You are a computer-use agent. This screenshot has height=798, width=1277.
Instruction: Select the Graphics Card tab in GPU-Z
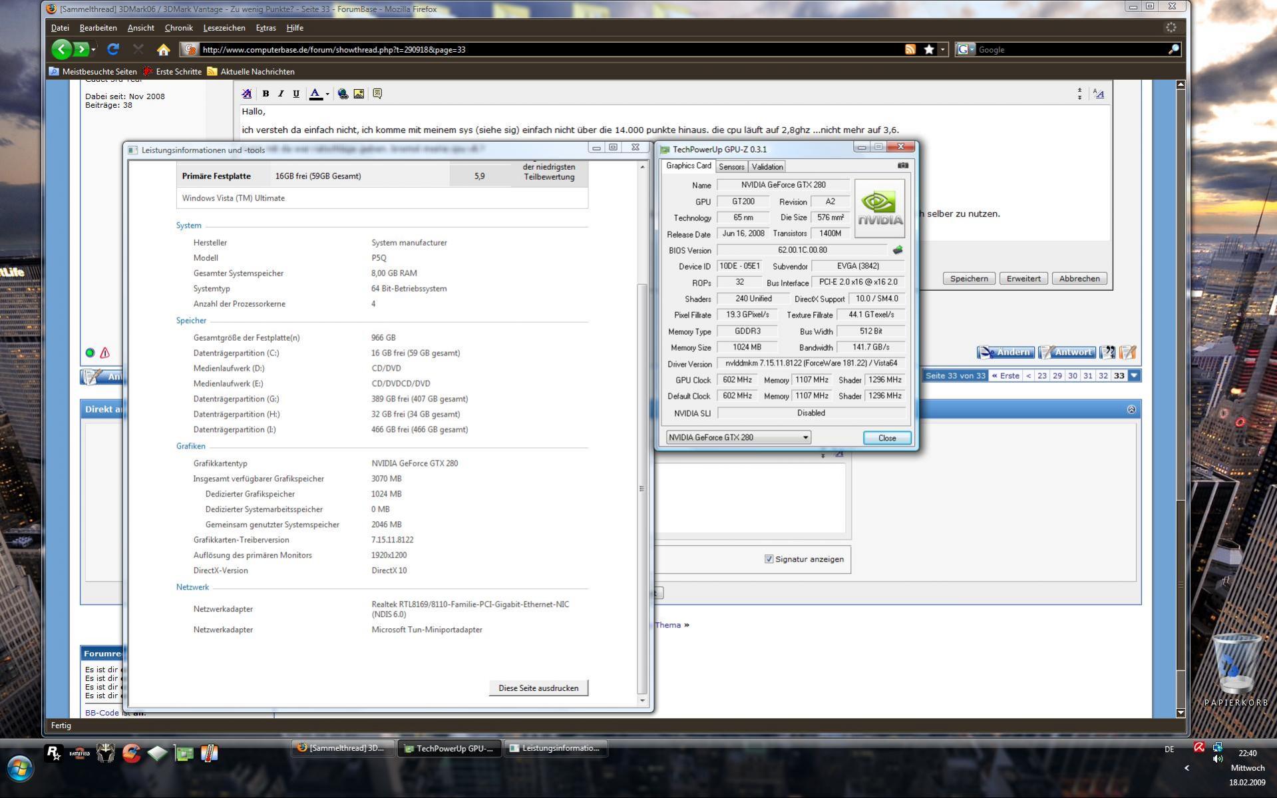(x=688, y=166)
